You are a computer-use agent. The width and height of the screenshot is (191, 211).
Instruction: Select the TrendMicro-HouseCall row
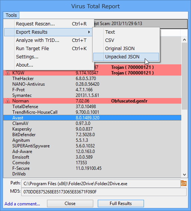92,112
